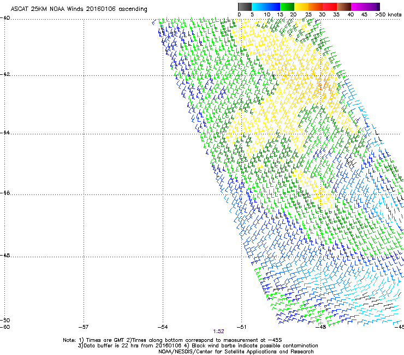Click the purple '1:52' pass time label
The image size is (404, 355).
(218, 332)
